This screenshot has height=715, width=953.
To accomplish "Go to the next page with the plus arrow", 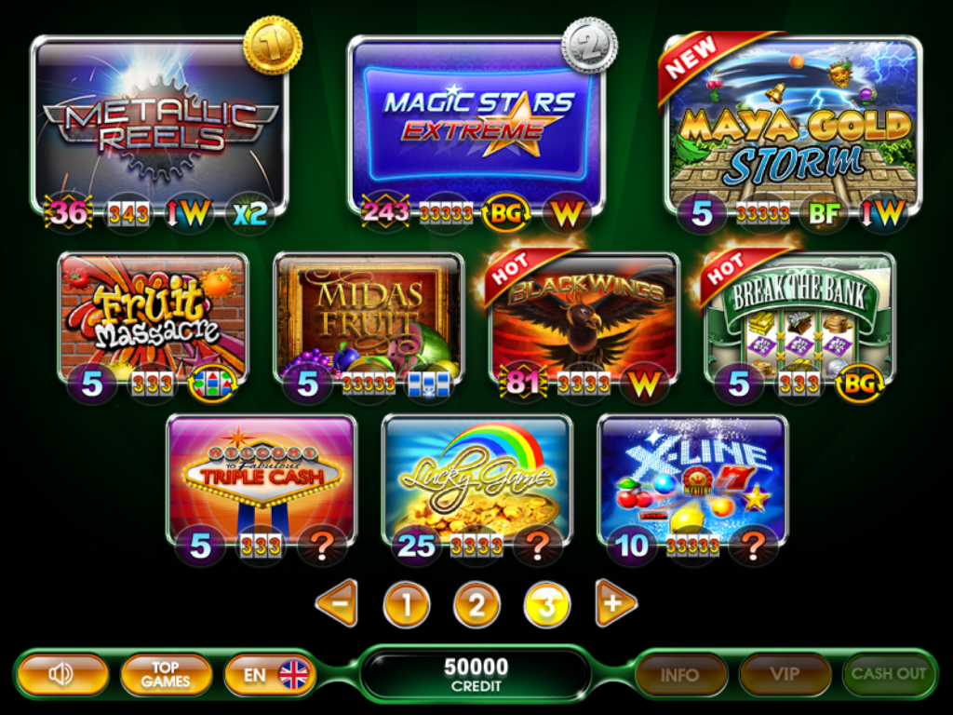I will tap(616, 603).
